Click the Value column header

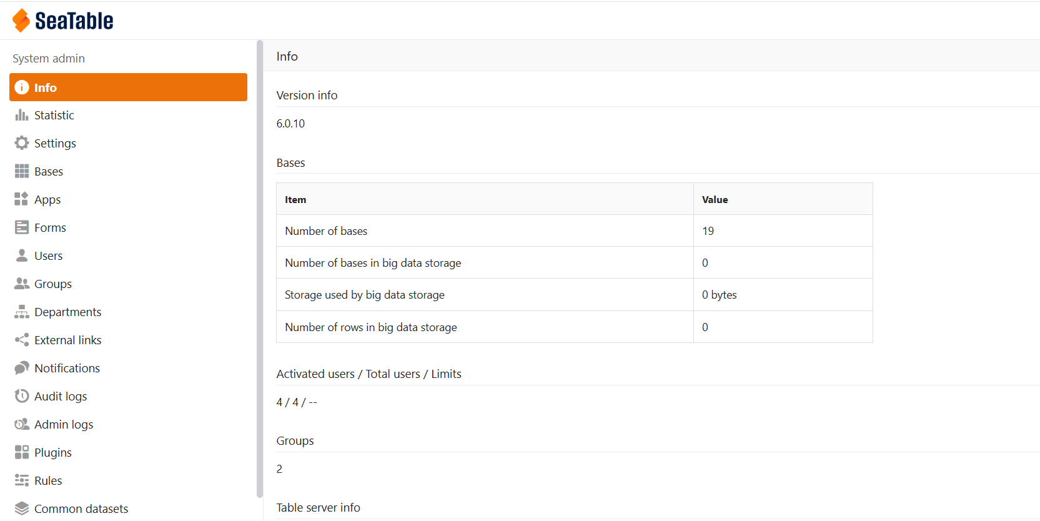coord(715,199)
